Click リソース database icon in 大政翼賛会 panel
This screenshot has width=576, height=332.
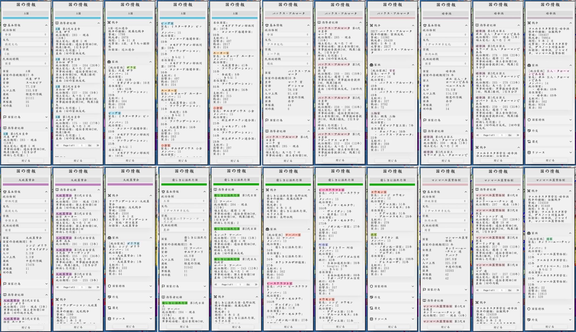pyautogui.click(x=109, y=318)
